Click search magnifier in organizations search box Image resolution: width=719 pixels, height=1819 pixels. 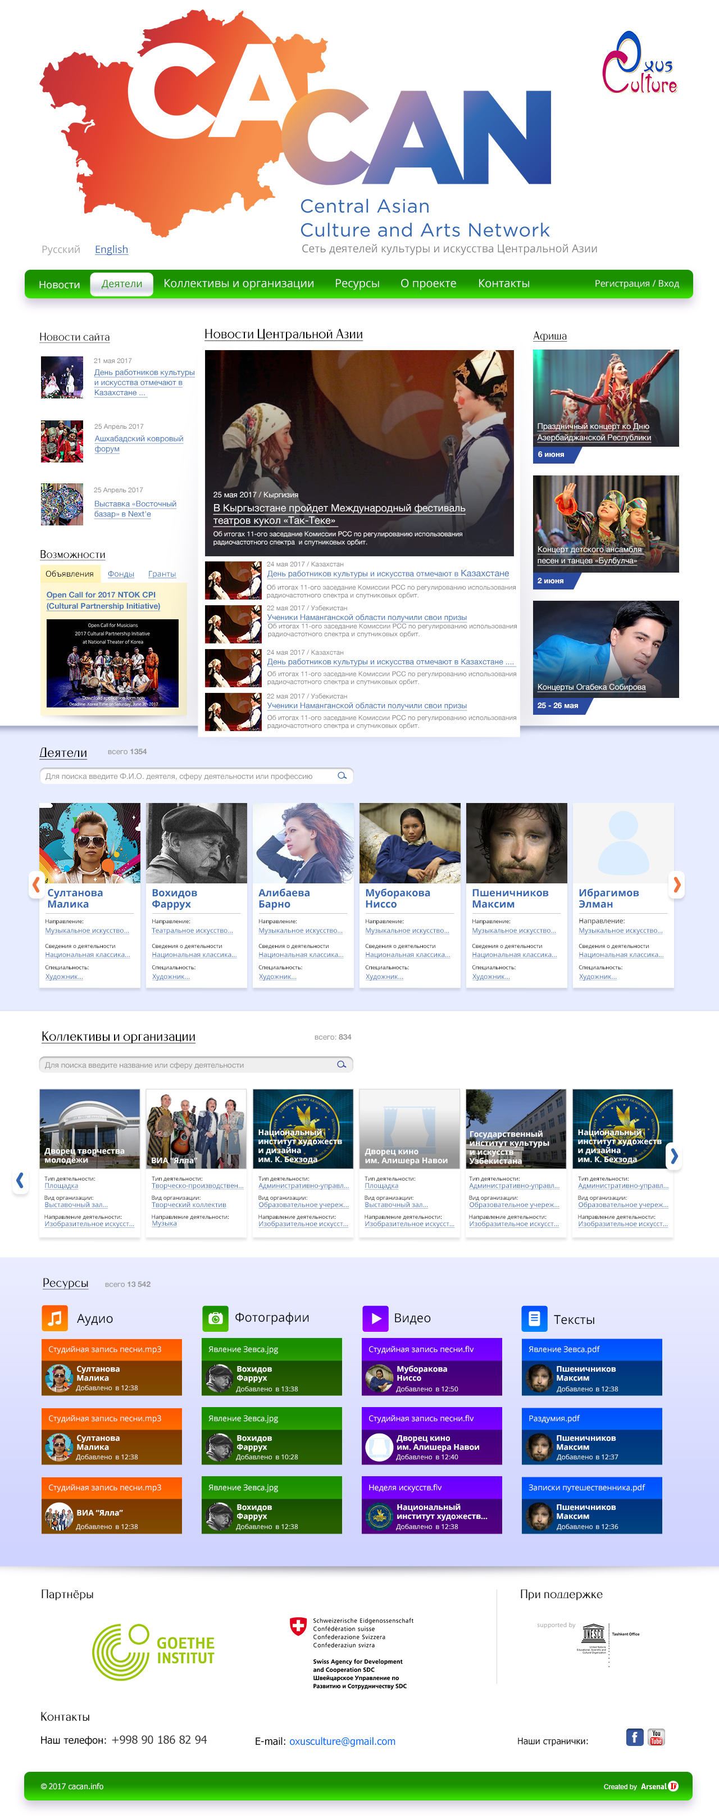click(x=342, y=1064)
